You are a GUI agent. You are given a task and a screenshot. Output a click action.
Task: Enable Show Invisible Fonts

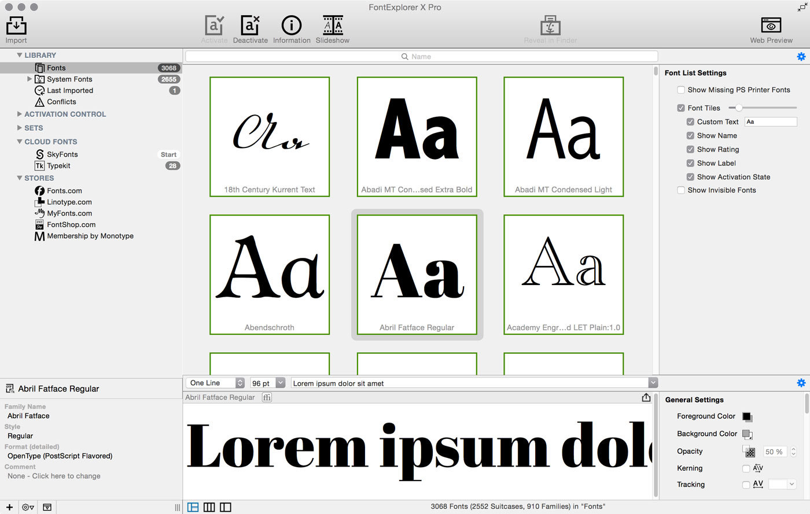pos(681,190)
